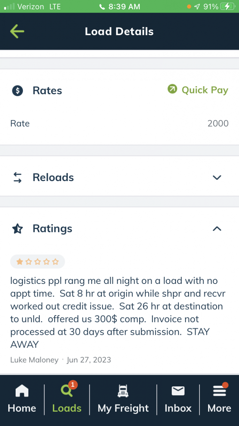
Task: Expand the Reloads section chevron
Action: (217, 177)
